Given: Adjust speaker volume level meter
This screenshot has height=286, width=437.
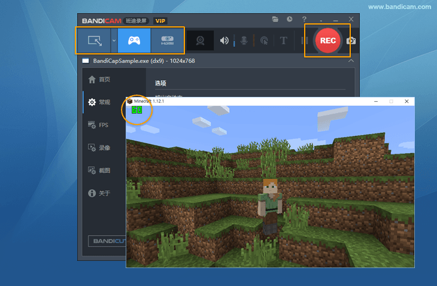Looking at the screenshot, I should (234, 41).
